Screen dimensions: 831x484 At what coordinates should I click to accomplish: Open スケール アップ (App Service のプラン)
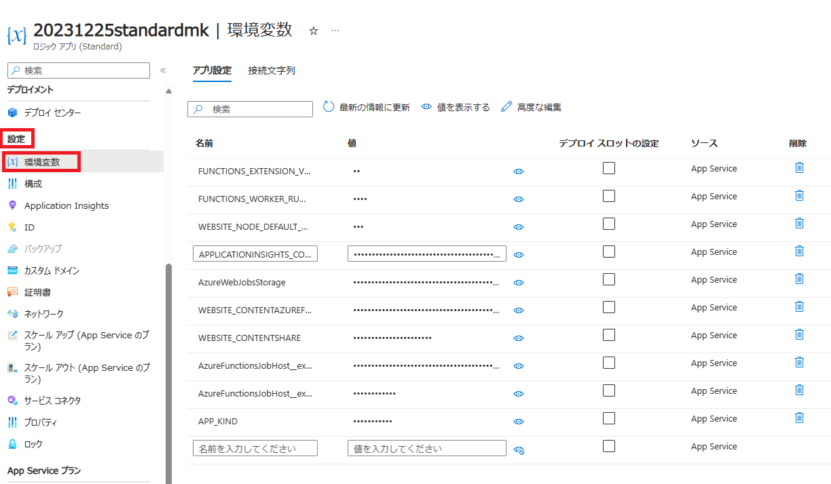coord(86,341)
